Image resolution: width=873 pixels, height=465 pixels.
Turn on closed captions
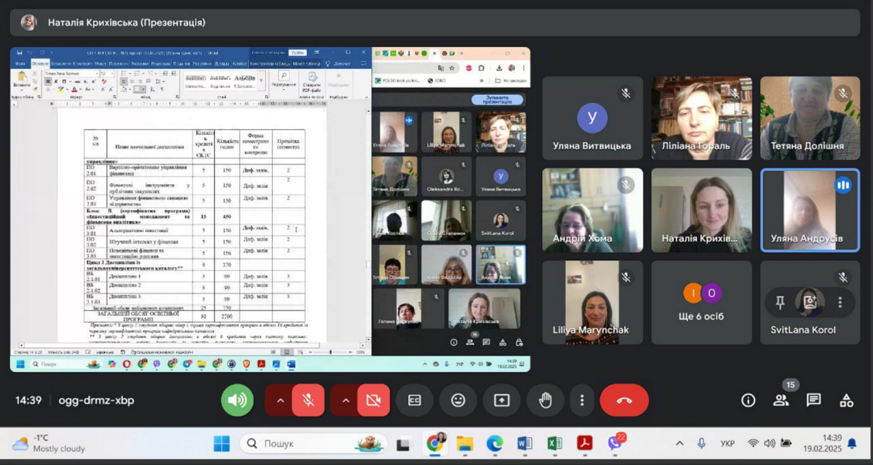tap(414, 400)
